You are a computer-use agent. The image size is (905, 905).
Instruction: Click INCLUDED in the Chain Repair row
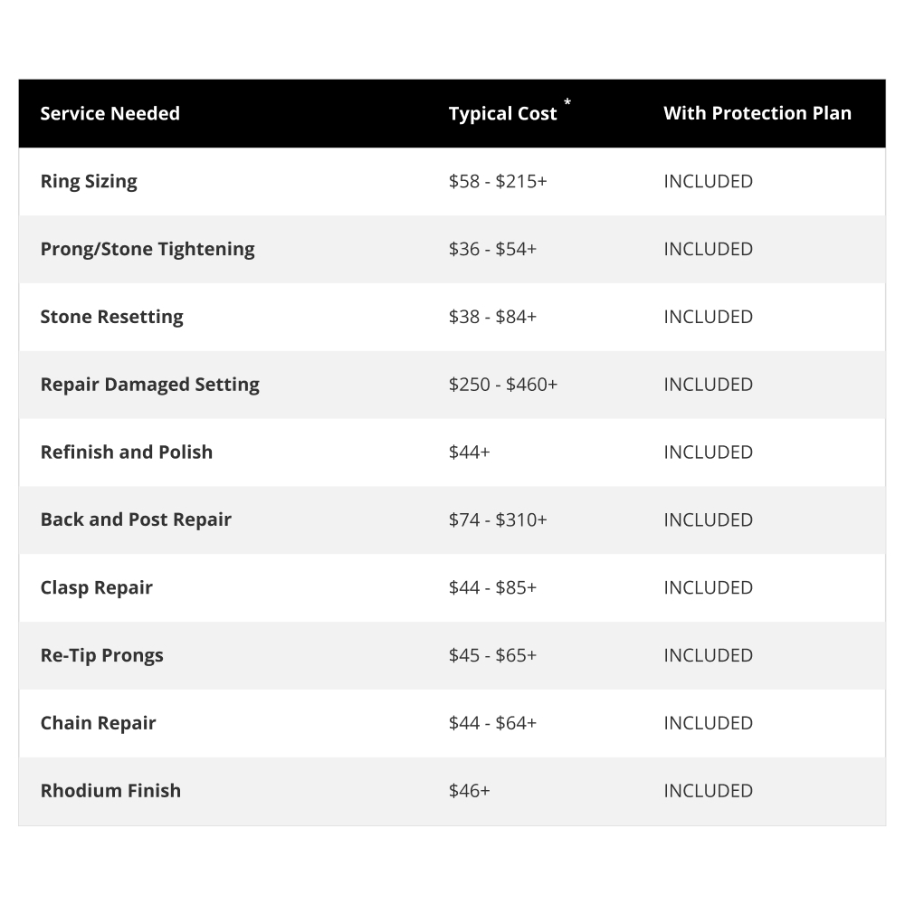point(708,722)
